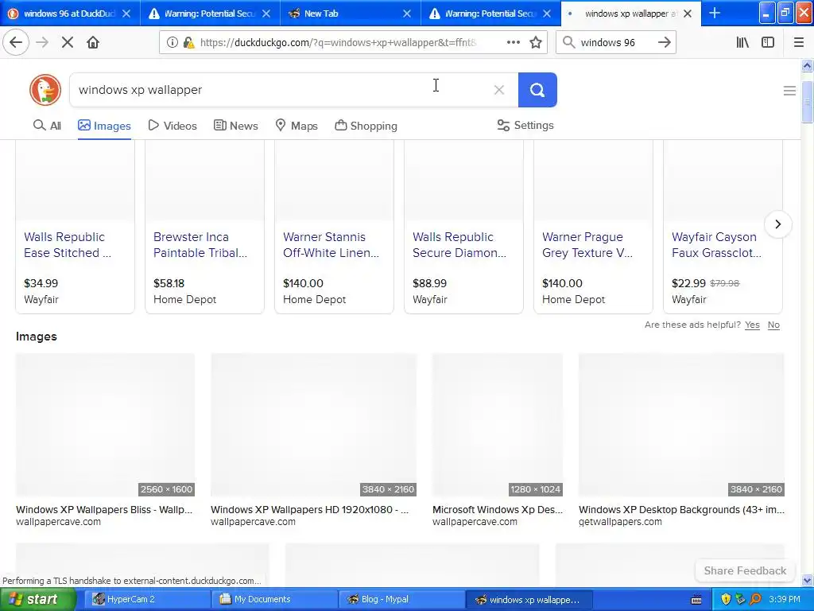Open the browser hamburger menu
Viewport: 814px width, 611px height.
798,42
